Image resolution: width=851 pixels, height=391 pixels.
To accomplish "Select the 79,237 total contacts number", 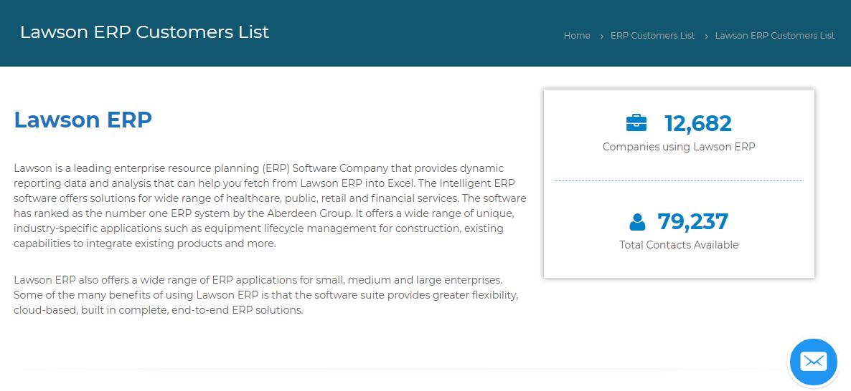I will (692, 221).
